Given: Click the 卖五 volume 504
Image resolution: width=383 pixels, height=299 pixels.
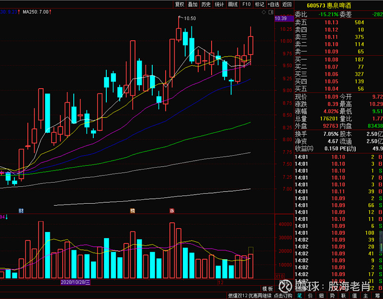Looking at the screenshot, I should click(x=360, y=23).
